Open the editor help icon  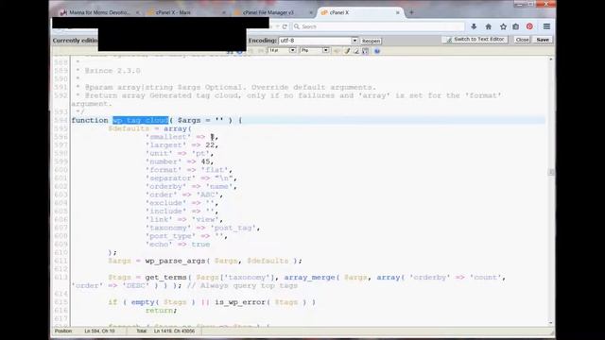click(377, 50)
